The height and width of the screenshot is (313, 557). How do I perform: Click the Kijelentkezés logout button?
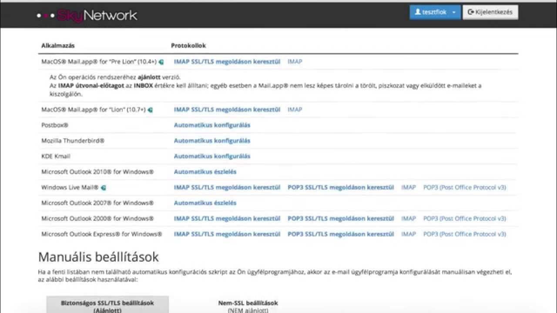tap(490, 12)
